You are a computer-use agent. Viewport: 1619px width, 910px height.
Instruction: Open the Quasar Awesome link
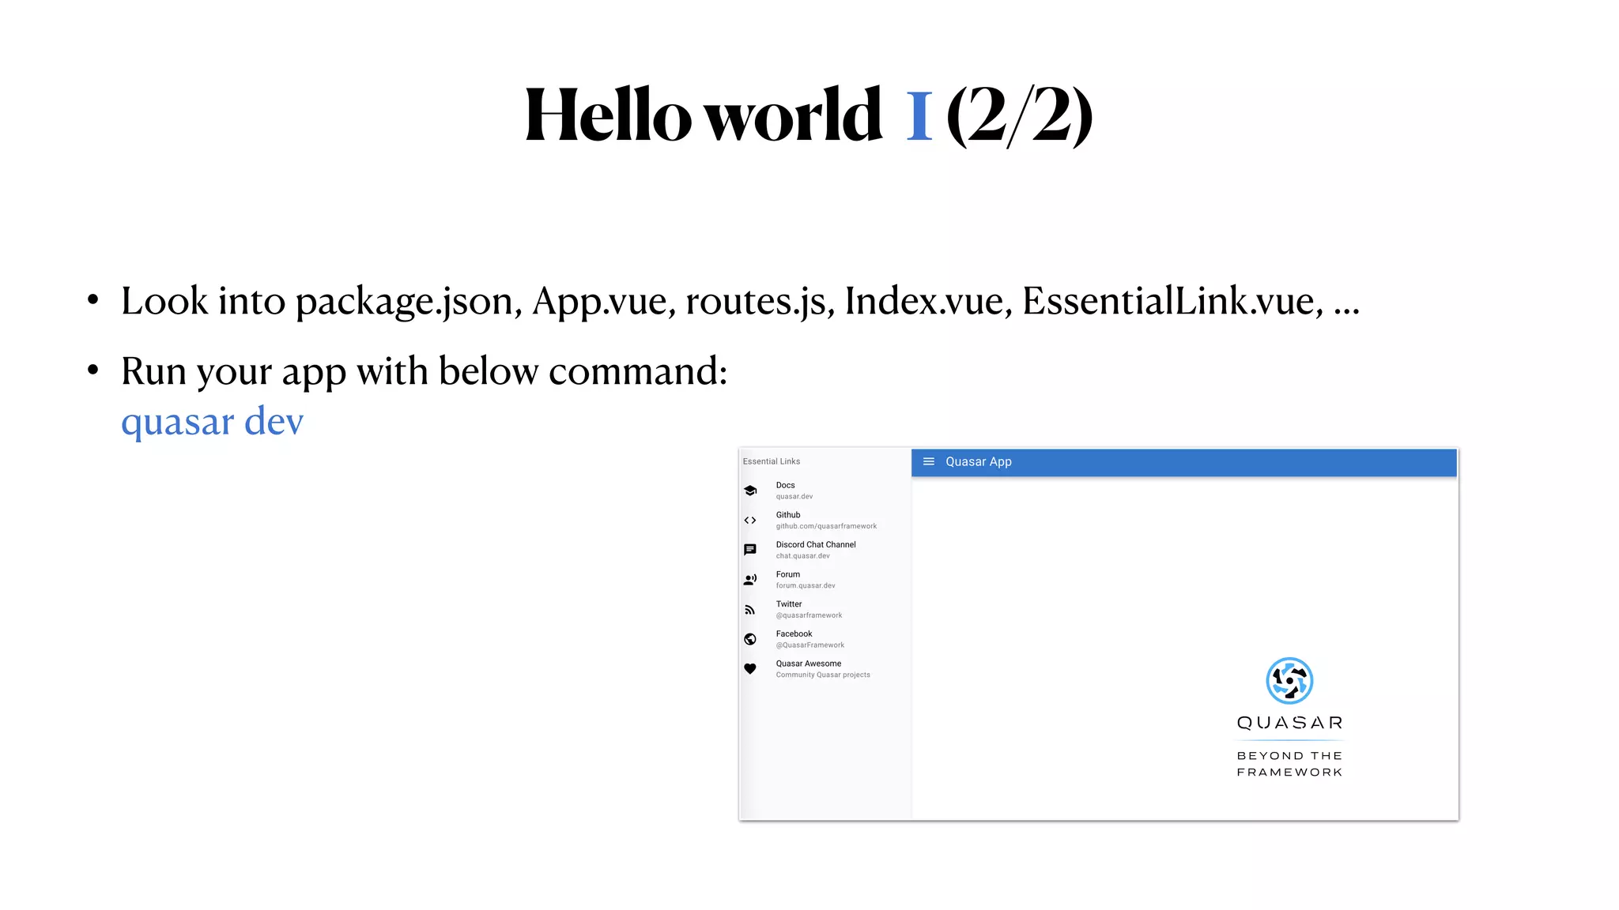pos(809,664)
